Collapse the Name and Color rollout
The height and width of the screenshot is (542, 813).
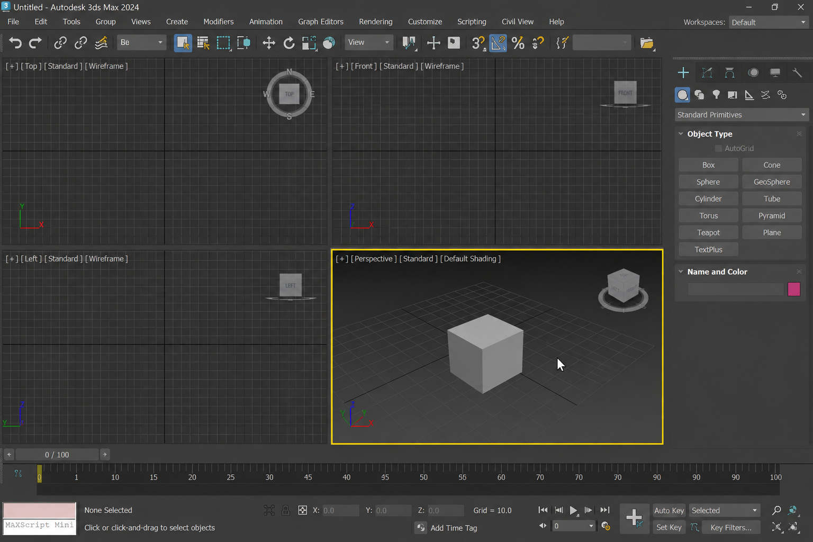click(681, 272)
